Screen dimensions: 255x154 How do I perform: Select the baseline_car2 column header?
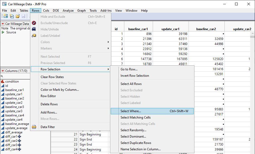pyautogui.click(x=206, y=29)
